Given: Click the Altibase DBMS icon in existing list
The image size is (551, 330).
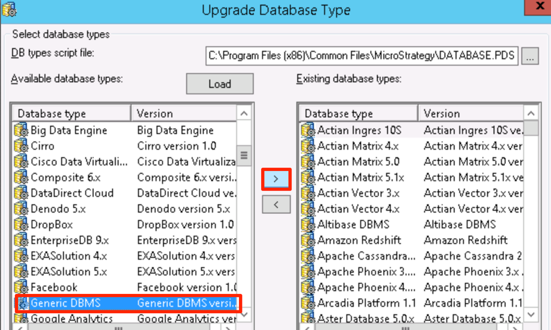Looking at the screenshot, I should coord(308,225).
